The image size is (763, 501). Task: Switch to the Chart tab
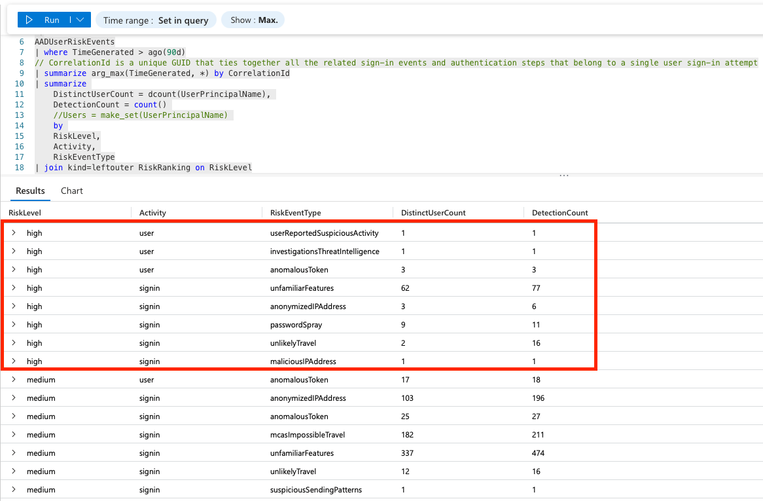(72, 191)
